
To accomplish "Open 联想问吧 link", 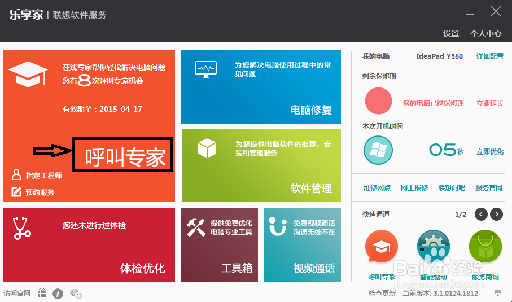I will (451, 188).
